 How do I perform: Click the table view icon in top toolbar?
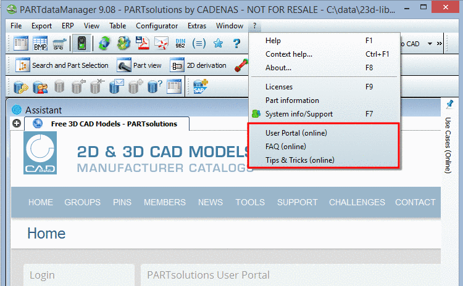pyautogui.click(x=20, y=43)
